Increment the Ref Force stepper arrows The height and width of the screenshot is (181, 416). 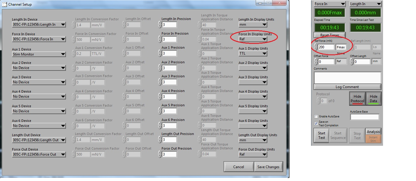coord(316,45)
